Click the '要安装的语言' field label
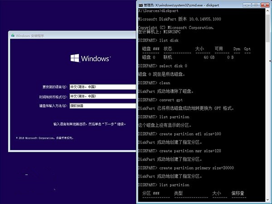The image size is (272, 204). (x=55, y=87)
